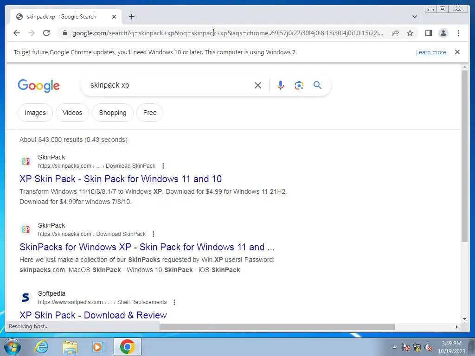Click the forward navigation arrow
This screenshot has height=356, width=475.
(x=32, y=33)
